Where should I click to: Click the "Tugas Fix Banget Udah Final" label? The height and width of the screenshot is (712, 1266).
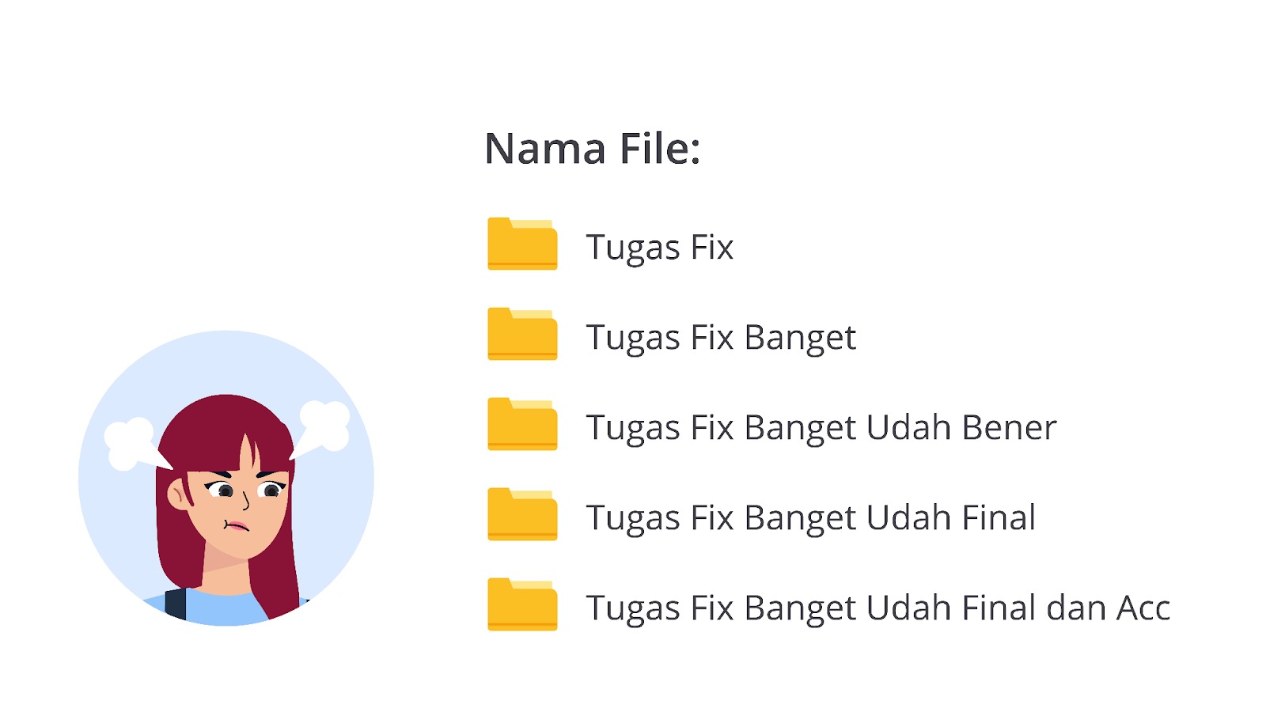pyautogui.click(x=810, y=518)
